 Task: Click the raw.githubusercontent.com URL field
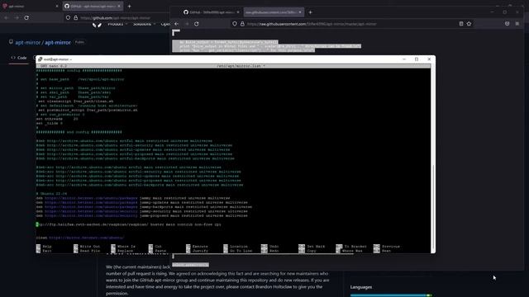[312, 24]
